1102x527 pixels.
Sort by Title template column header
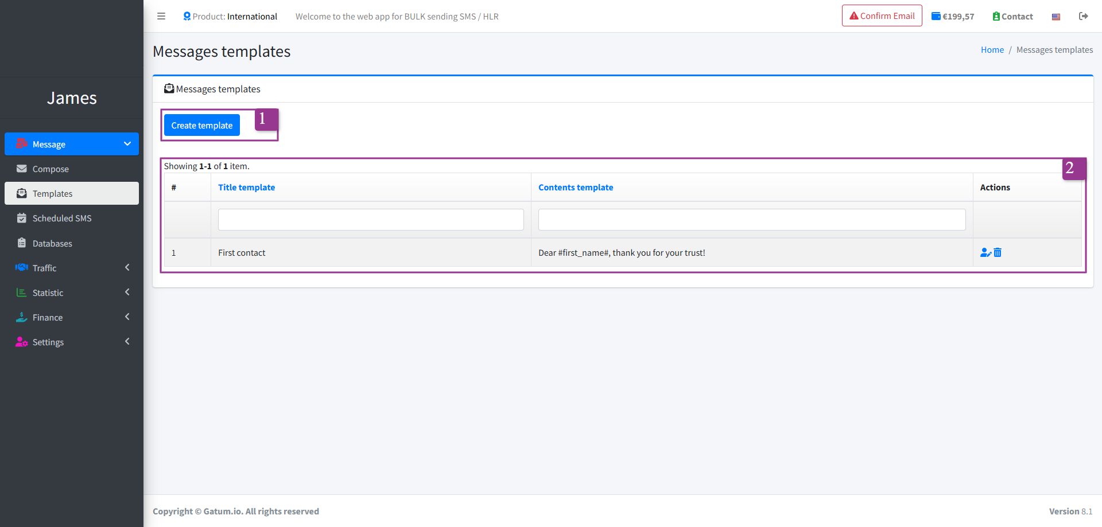tap(246, 188)
